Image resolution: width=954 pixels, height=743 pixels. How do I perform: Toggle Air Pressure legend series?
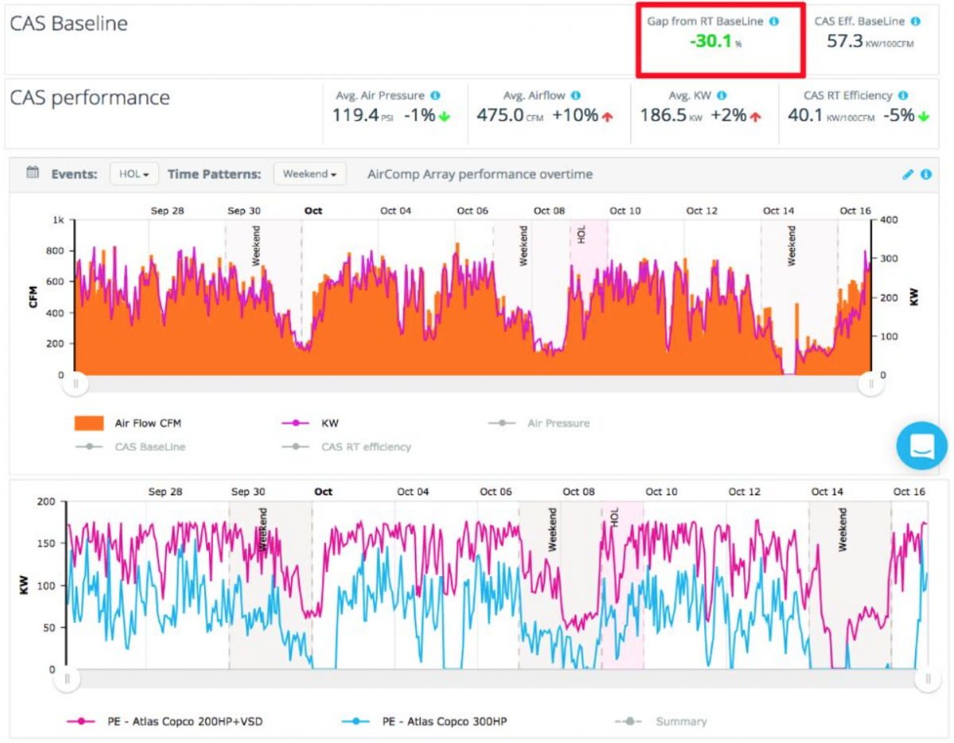(x=539, y=424)
